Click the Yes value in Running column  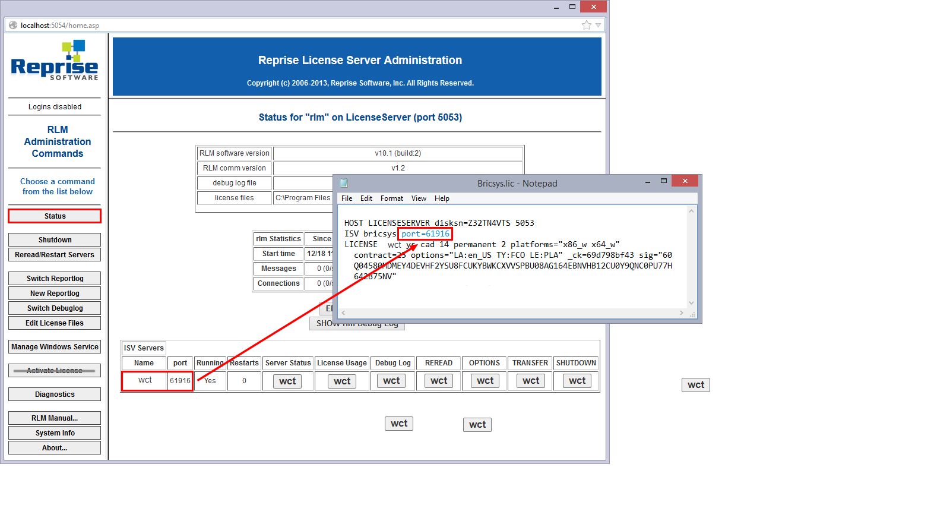coord(210,381)
